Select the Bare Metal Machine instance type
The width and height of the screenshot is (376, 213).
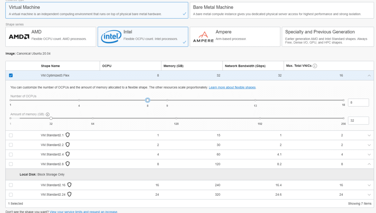[282, 10]
